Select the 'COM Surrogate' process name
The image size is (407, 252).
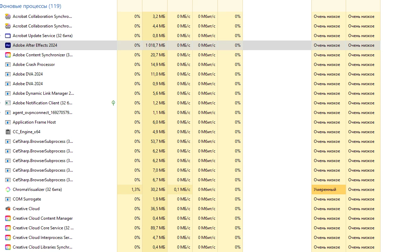coord(27,199)
